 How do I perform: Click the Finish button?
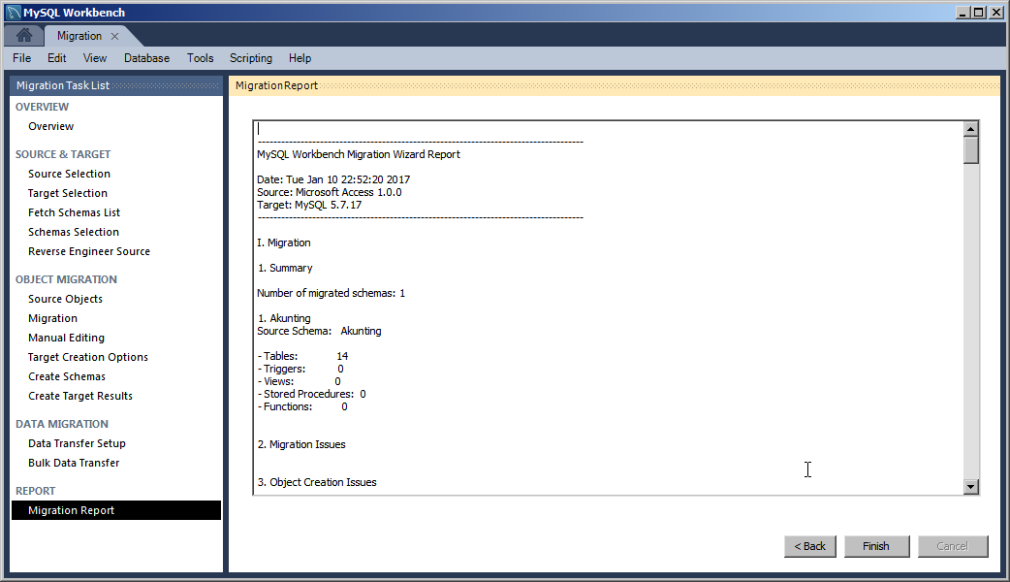876,546
